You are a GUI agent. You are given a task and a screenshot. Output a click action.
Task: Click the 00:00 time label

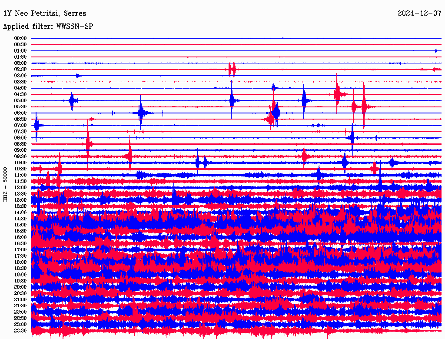(20, 38)
